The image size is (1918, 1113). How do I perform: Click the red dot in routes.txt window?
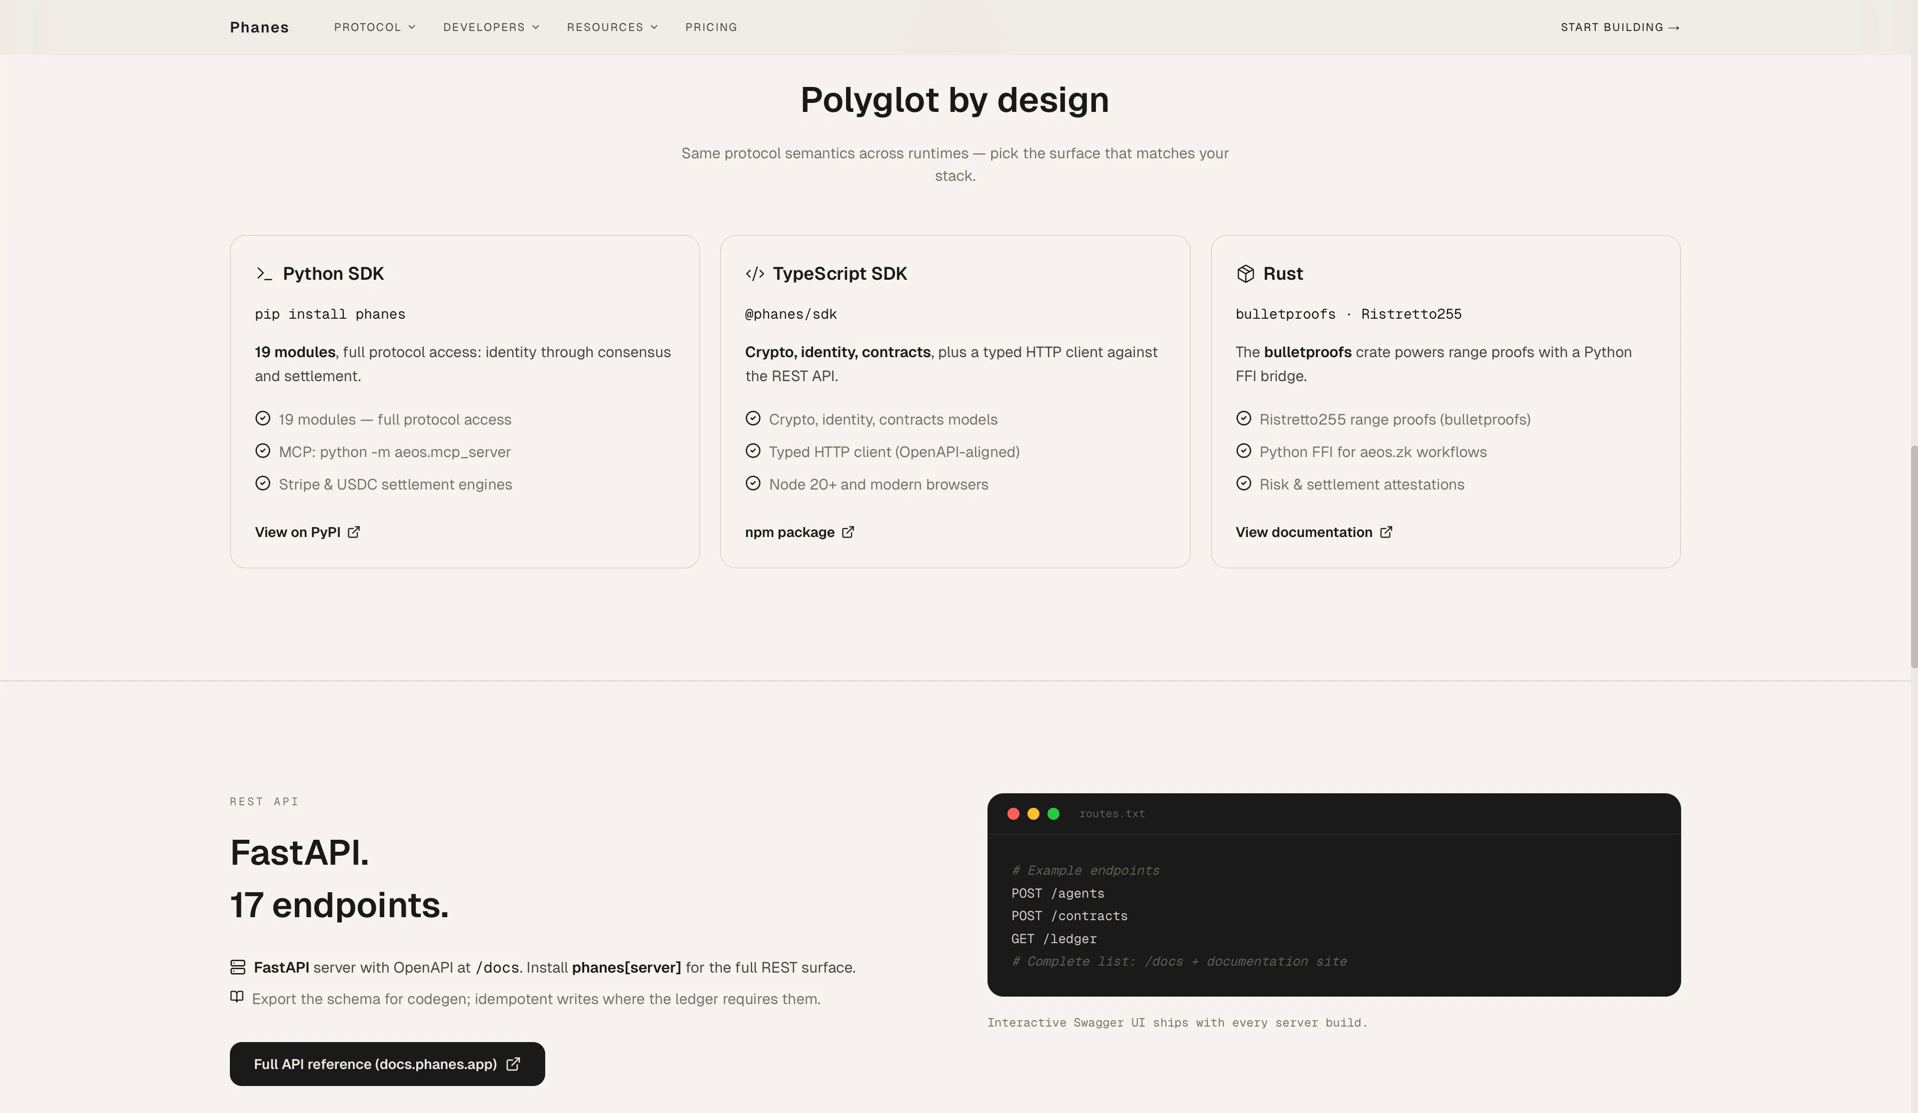coord(1013,814)
